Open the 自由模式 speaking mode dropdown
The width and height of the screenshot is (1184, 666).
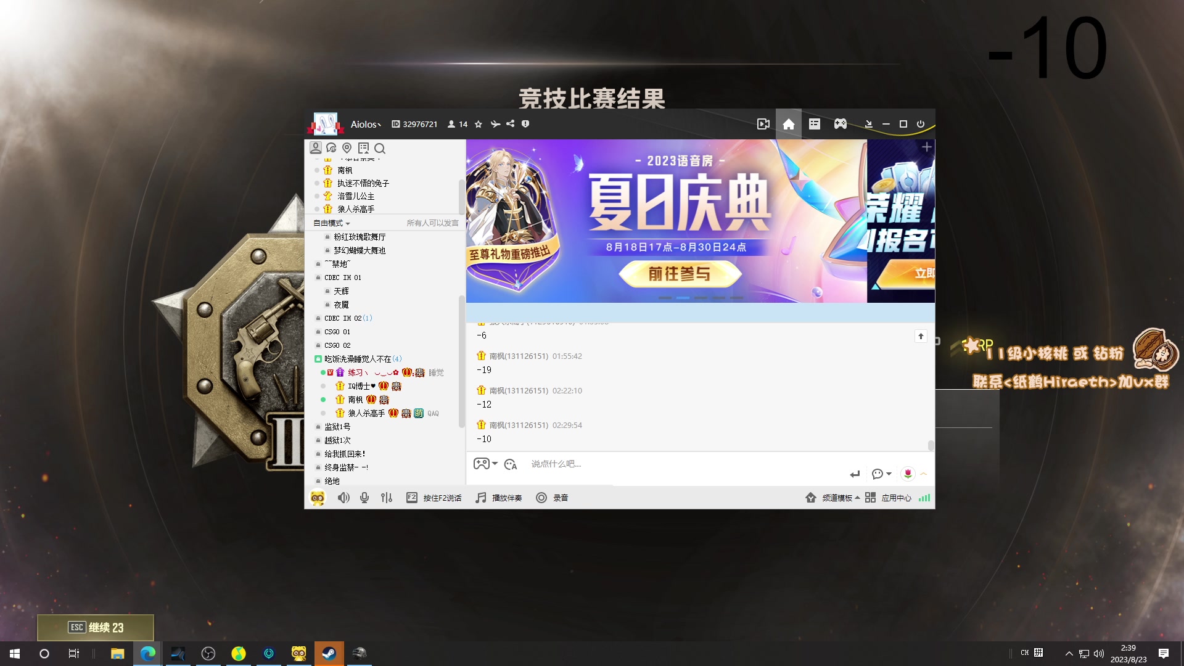point(331,223)
